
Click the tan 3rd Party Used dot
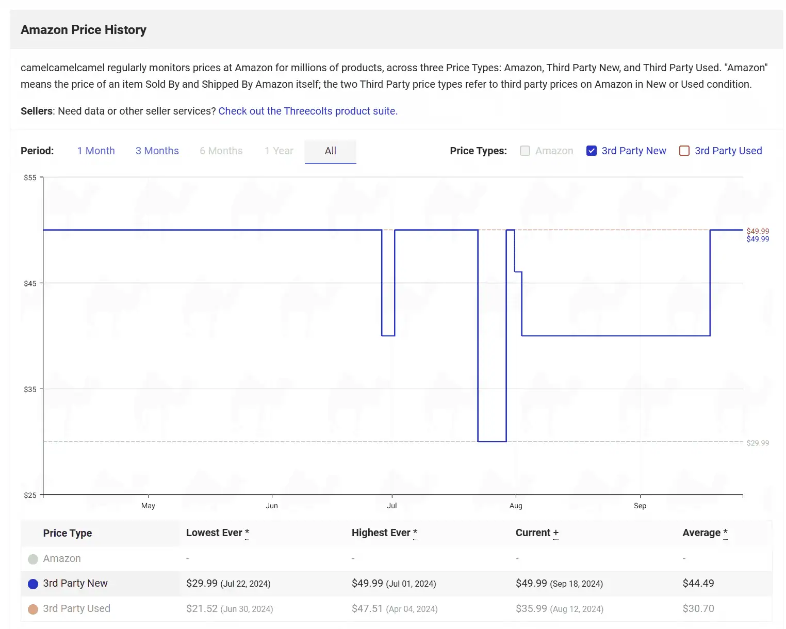[x=33, y=609]
